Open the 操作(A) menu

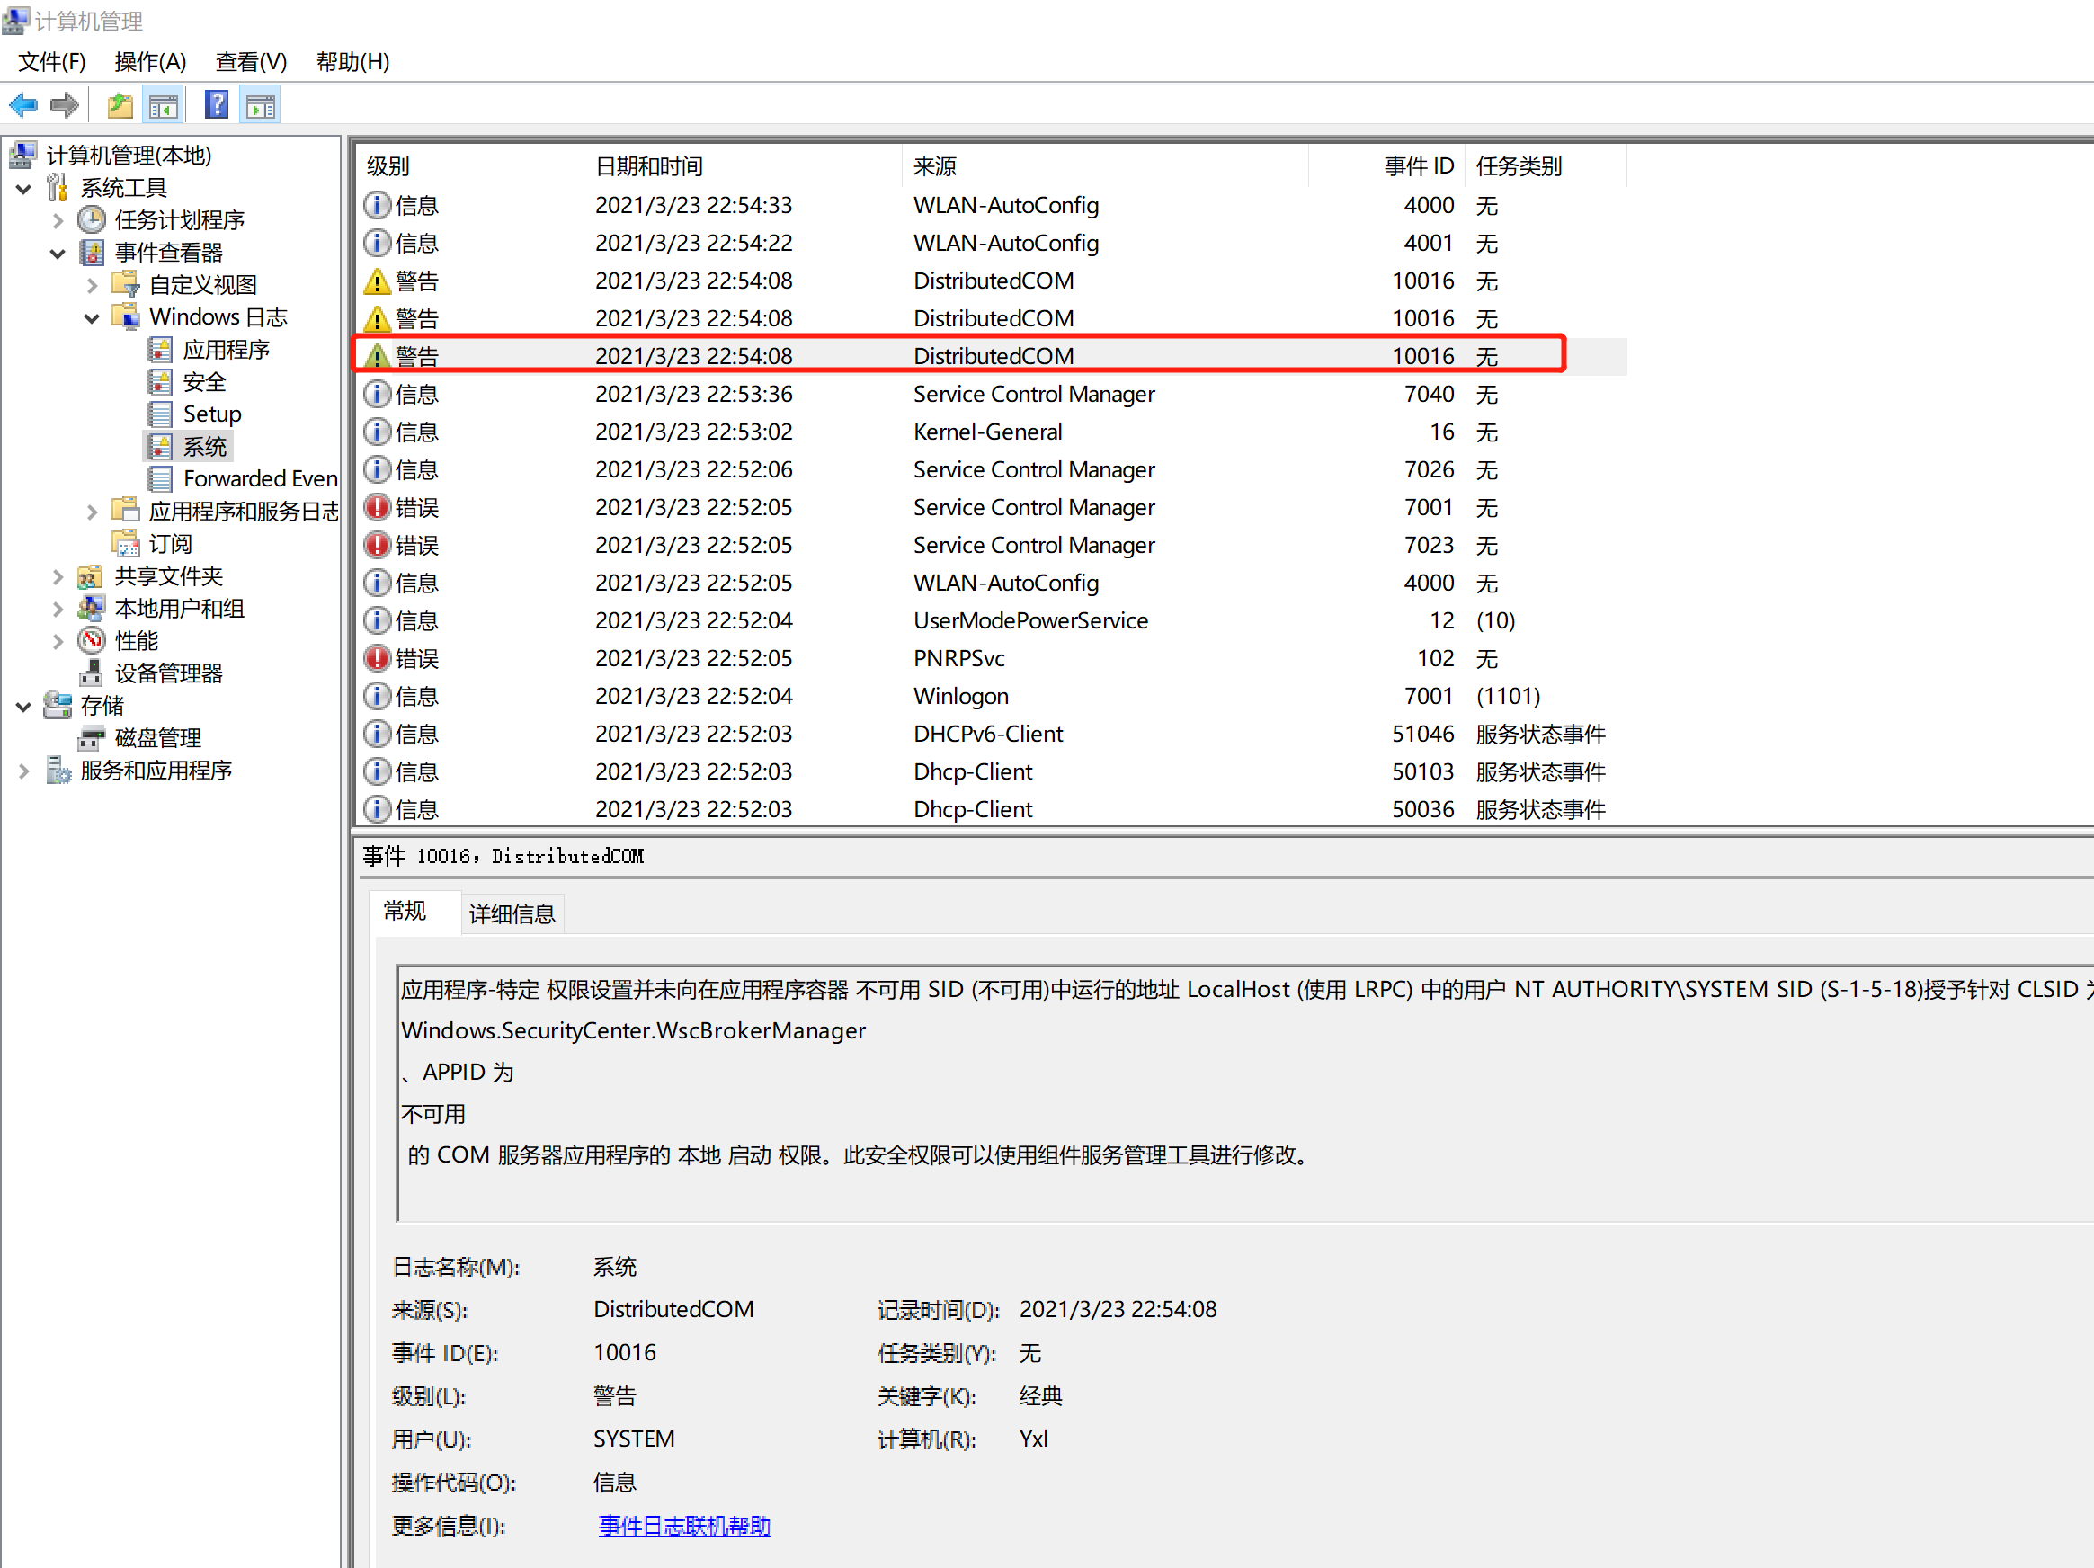pyautogui.click(x=149, y=61)
